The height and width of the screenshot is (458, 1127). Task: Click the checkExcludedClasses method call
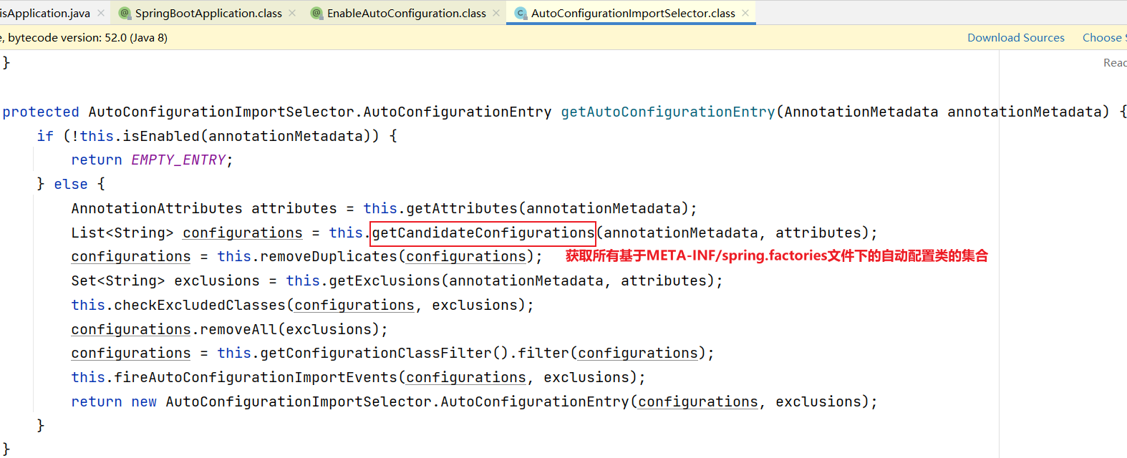tap(200, 305)
